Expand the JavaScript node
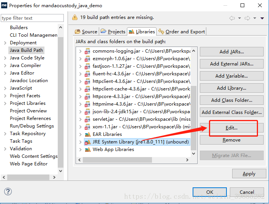Viewport: 269px width, 204px height. pyautogui.click(x=5, y=88)
